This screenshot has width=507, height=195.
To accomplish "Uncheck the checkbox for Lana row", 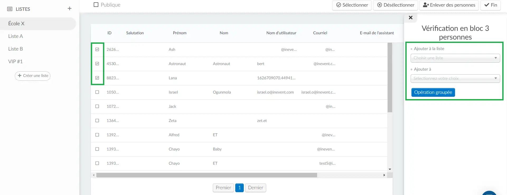I will click(x=97, y=78).
